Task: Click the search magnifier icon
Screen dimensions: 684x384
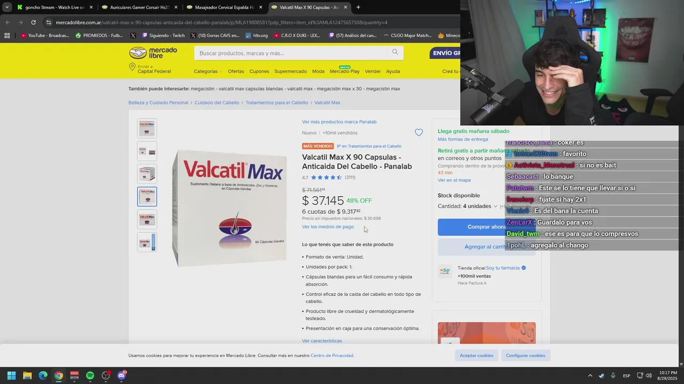Action: (395, 52)
